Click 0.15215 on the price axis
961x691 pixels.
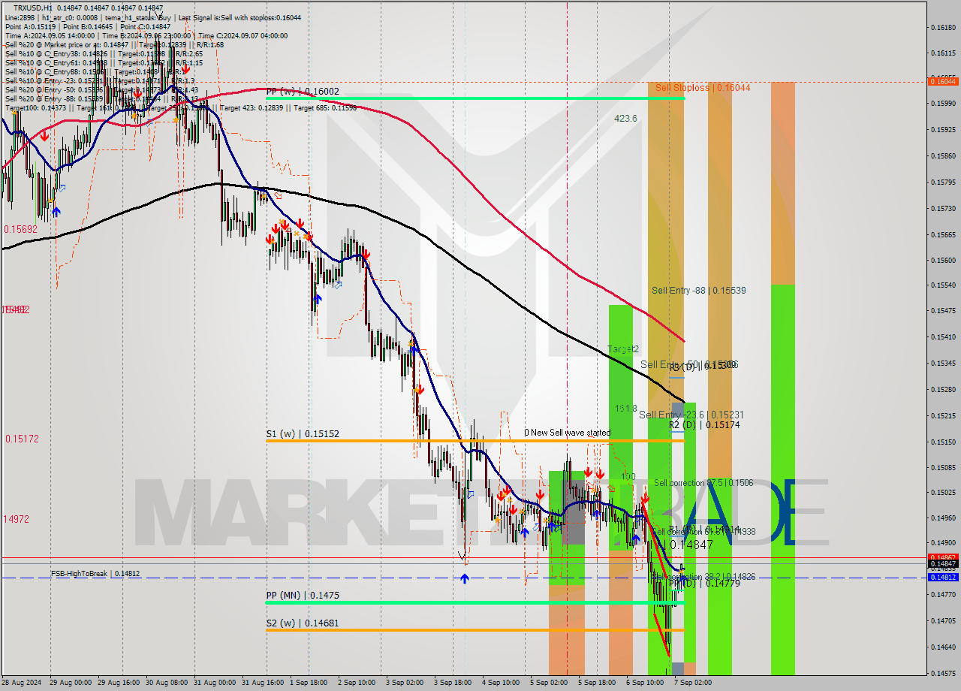943,415
